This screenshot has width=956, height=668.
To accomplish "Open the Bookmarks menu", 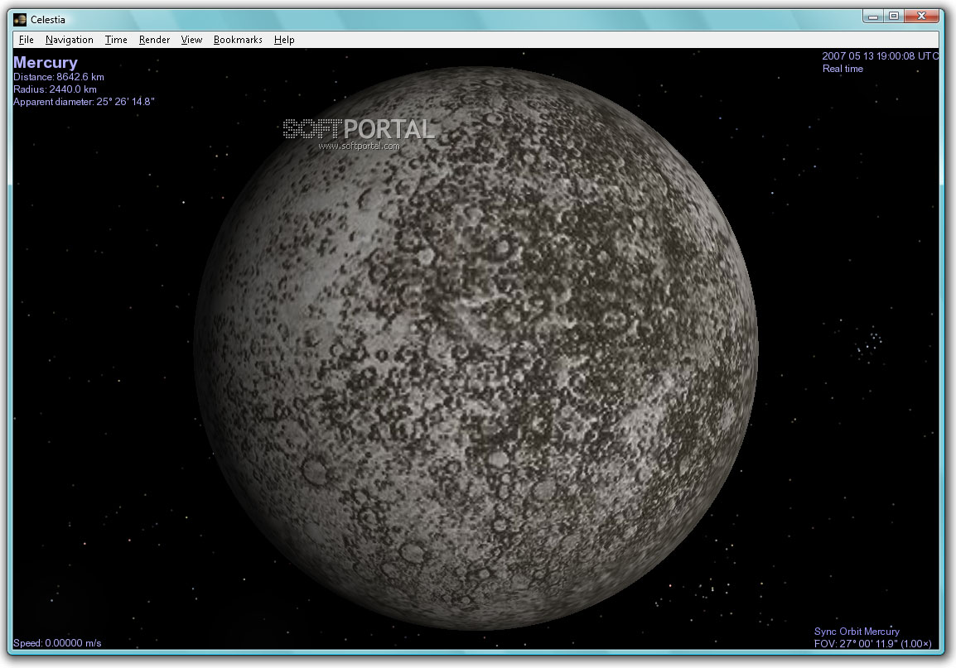I will [238, 40].
